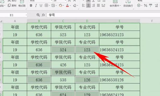Screen dimensions: 160x96
Task: Open the font color dropdown arrow
Action: [70, 5]
